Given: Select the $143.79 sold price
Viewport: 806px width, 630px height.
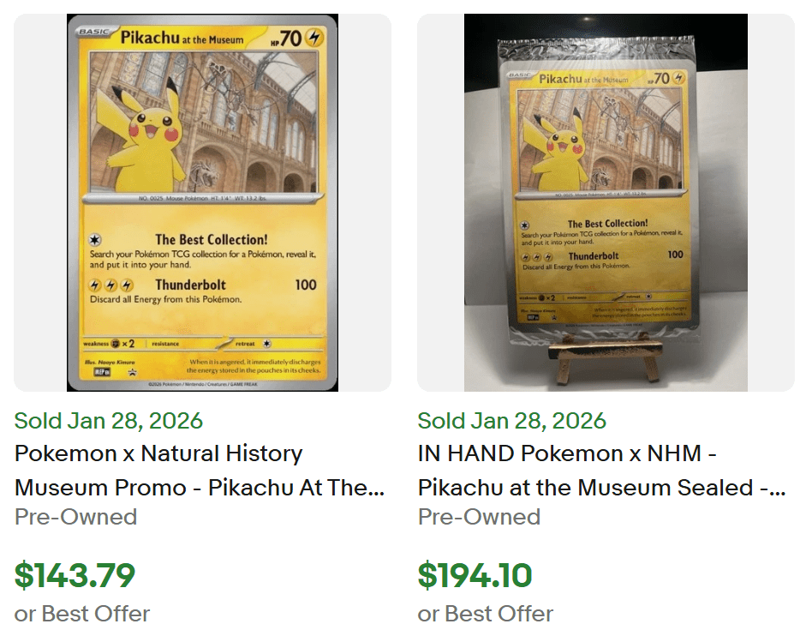Looking at the screenshot, I should coord(72,576).
